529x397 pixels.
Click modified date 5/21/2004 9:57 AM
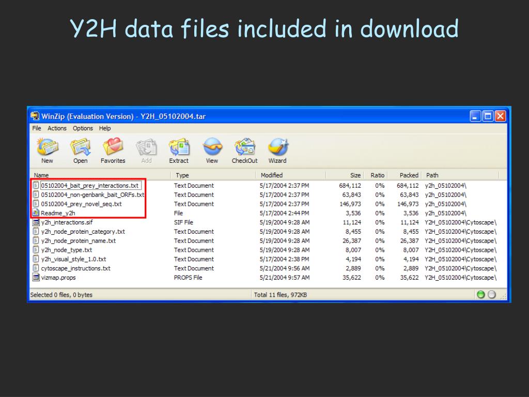click(285, 277)
